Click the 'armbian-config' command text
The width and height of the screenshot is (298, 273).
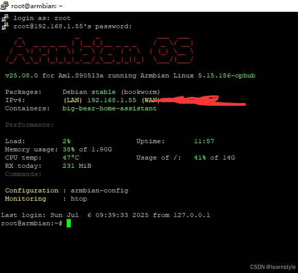100,191
